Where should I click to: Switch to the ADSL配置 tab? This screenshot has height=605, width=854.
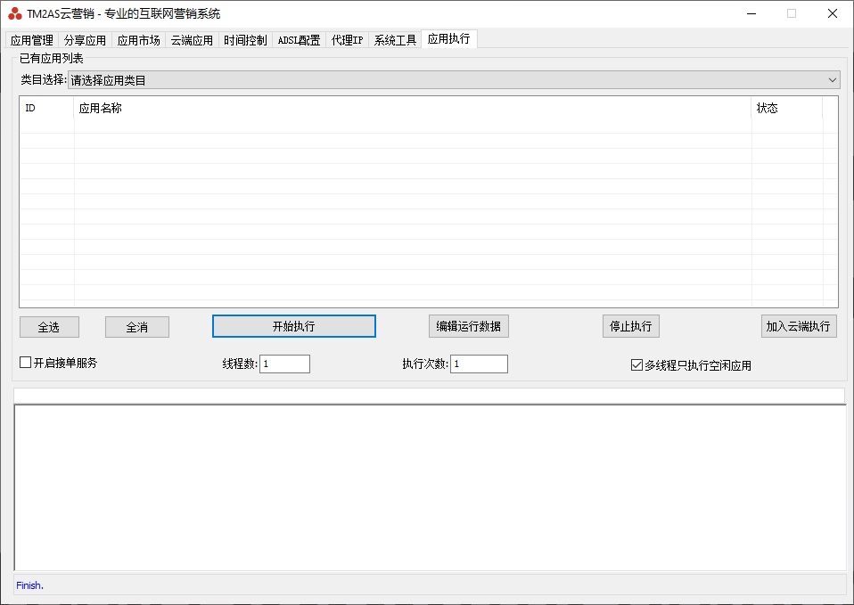pos(299,40)
